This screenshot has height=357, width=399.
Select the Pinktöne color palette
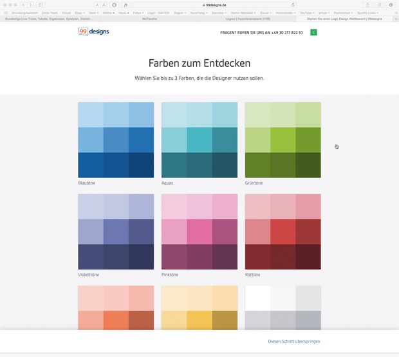tap(199, 232)
